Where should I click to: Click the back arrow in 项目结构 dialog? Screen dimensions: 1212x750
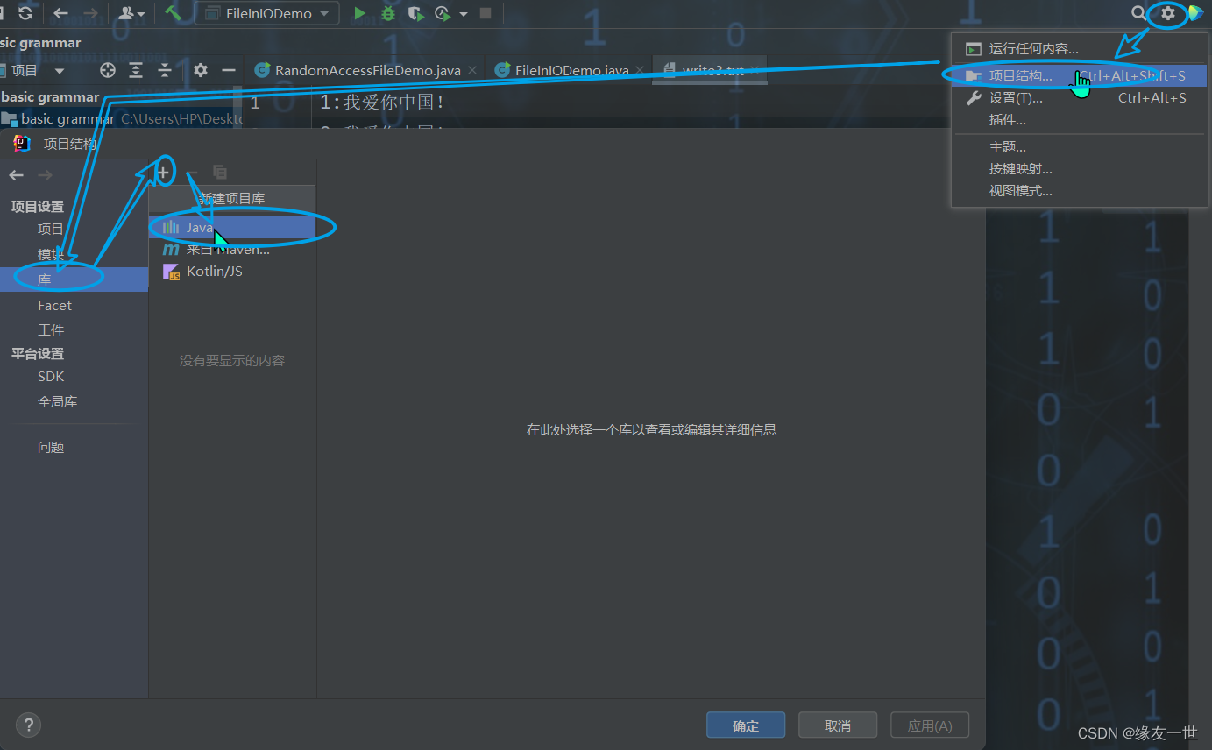16,175
